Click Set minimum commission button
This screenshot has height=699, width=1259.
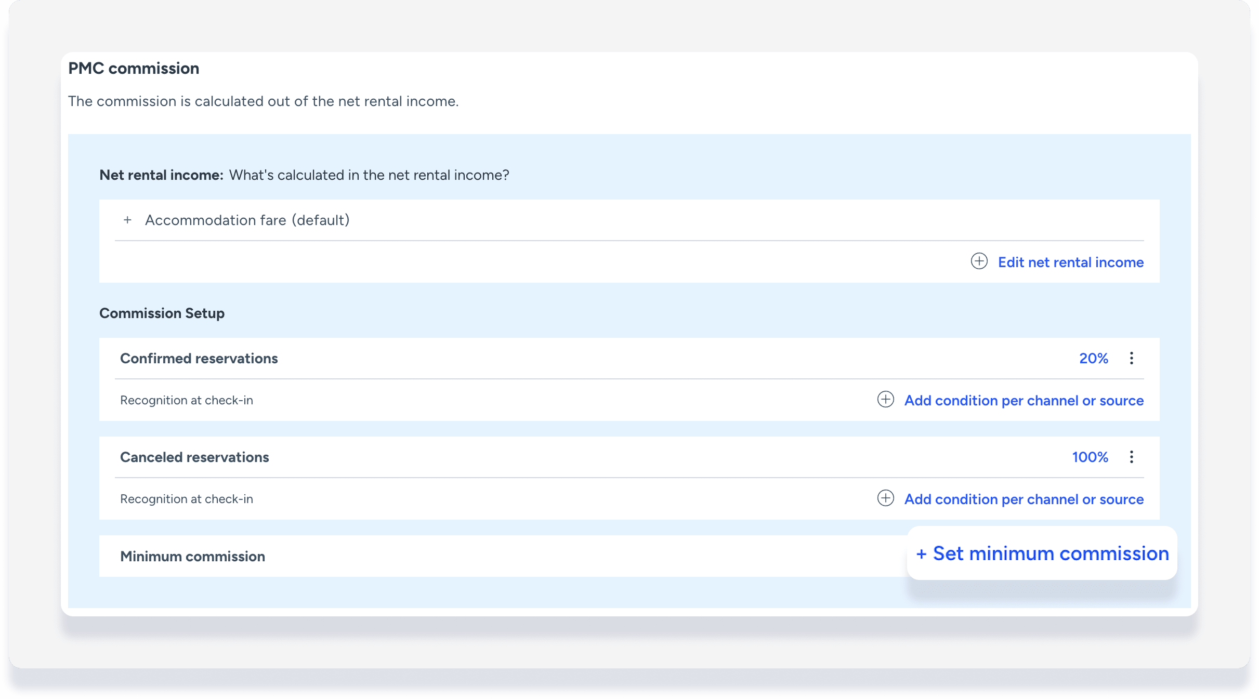pos(1042,553)
